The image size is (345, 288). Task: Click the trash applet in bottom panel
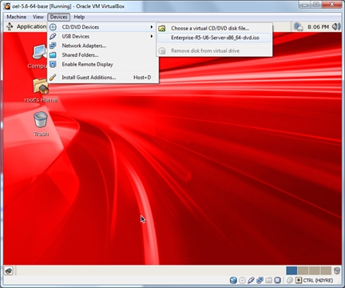pos(337,270)
